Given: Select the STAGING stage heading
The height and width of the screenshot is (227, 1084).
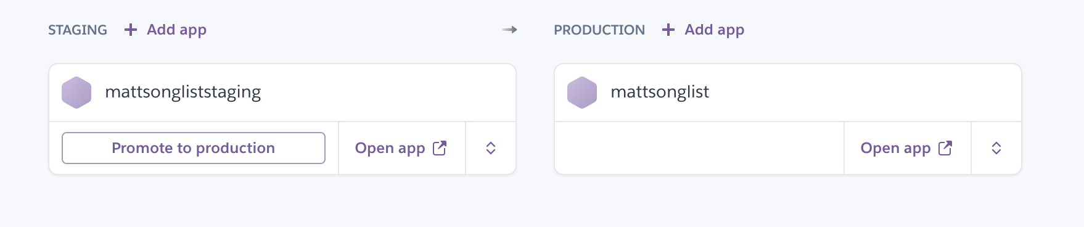Looking at the screenshot, I should 78,30.
